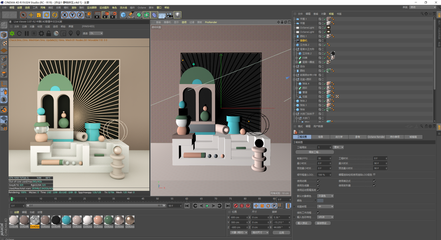Viewport: 441px width, 240px height.
Task: Collapse the 背景大正方形 group
Action: click(294, 49)
